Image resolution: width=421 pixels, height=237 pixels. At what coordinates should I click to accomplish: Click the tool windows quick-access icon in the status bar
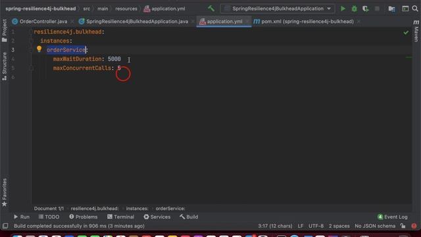(x=5, y=226)
